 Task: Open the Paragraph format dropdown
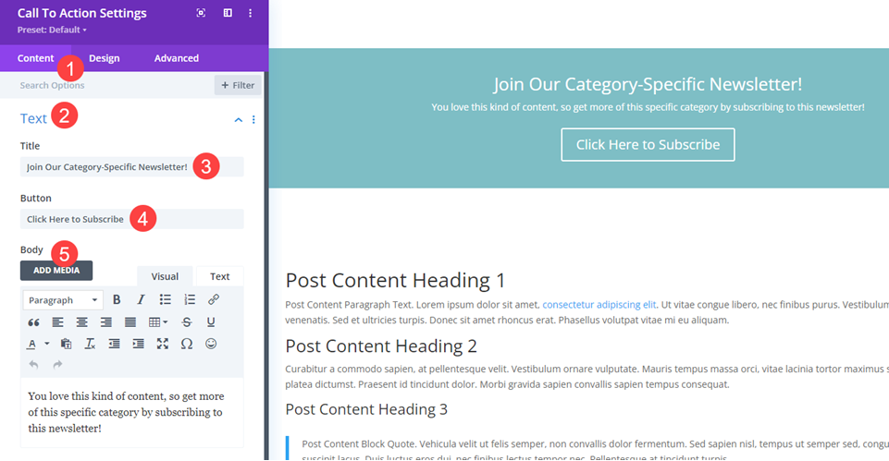point(63,299)
